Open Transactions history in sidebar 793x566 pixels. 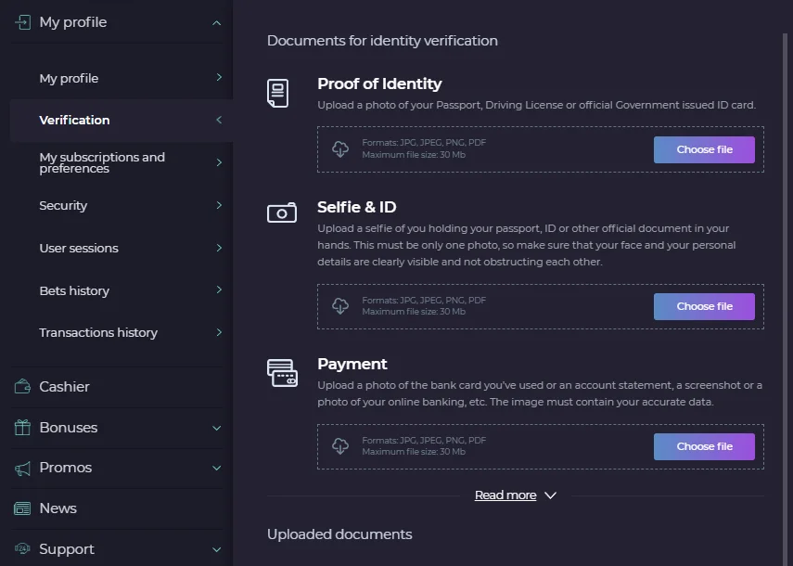coord(122,332)
